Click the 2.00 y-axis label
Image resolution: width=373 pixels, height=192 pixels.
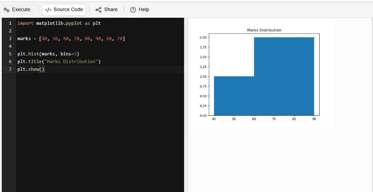pyautogui.click(x=203, y=37)
